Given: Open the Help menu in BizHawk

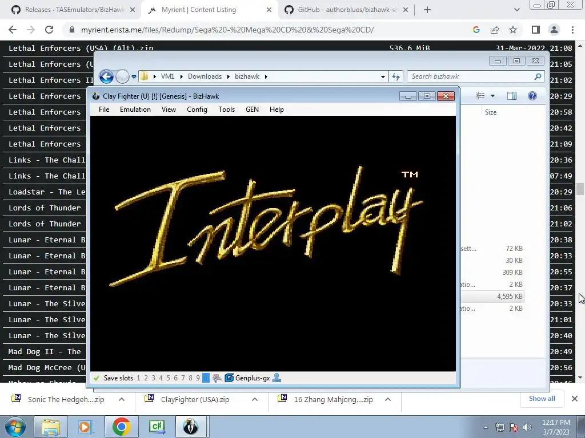Looking at the screenshot, I should coord(277,109).
